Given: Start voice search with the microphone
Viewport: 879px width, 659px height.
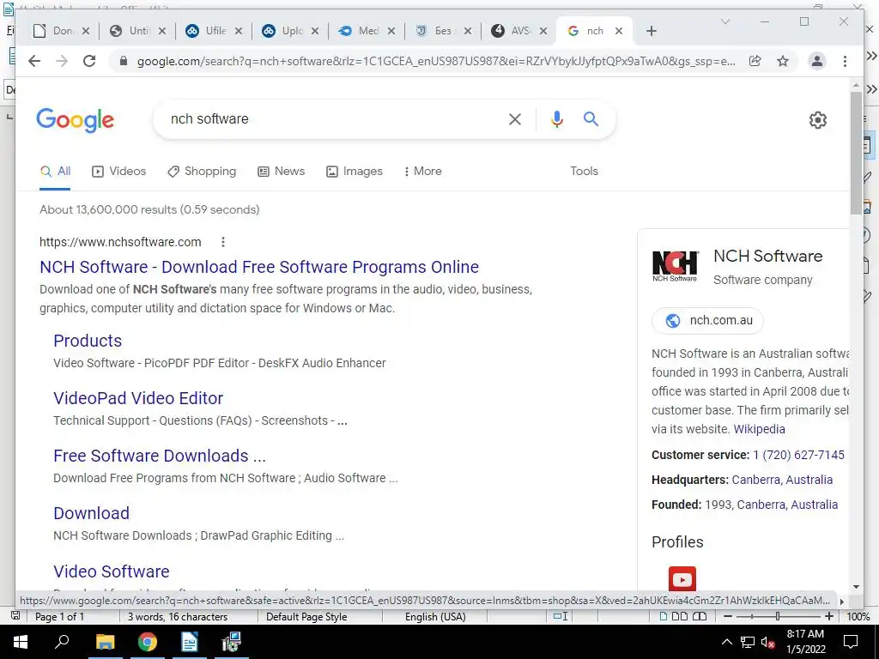Looking at the screenshot, I should click(556, 118).
